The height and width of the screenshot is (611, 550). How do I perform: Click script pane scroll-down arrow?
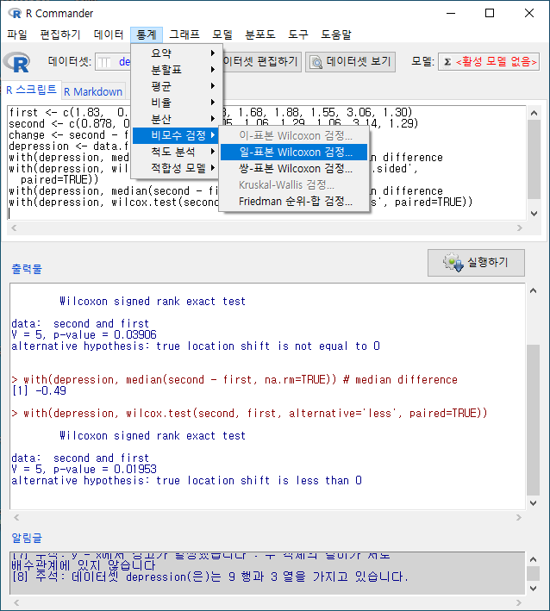click(534, 214)
